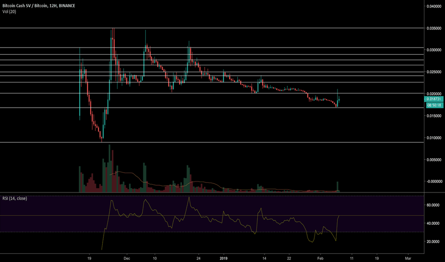Select the RSI (14, close) indicator label
The height and width of the screenshot is (262, 445).
15,199
